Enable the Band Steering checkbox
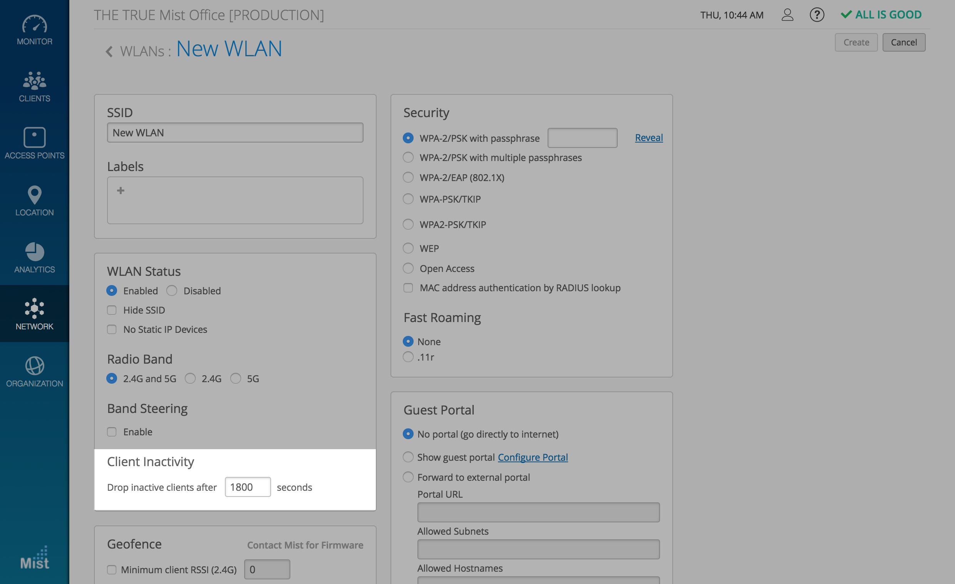The image size is (955, 584). tap(112, 432)
